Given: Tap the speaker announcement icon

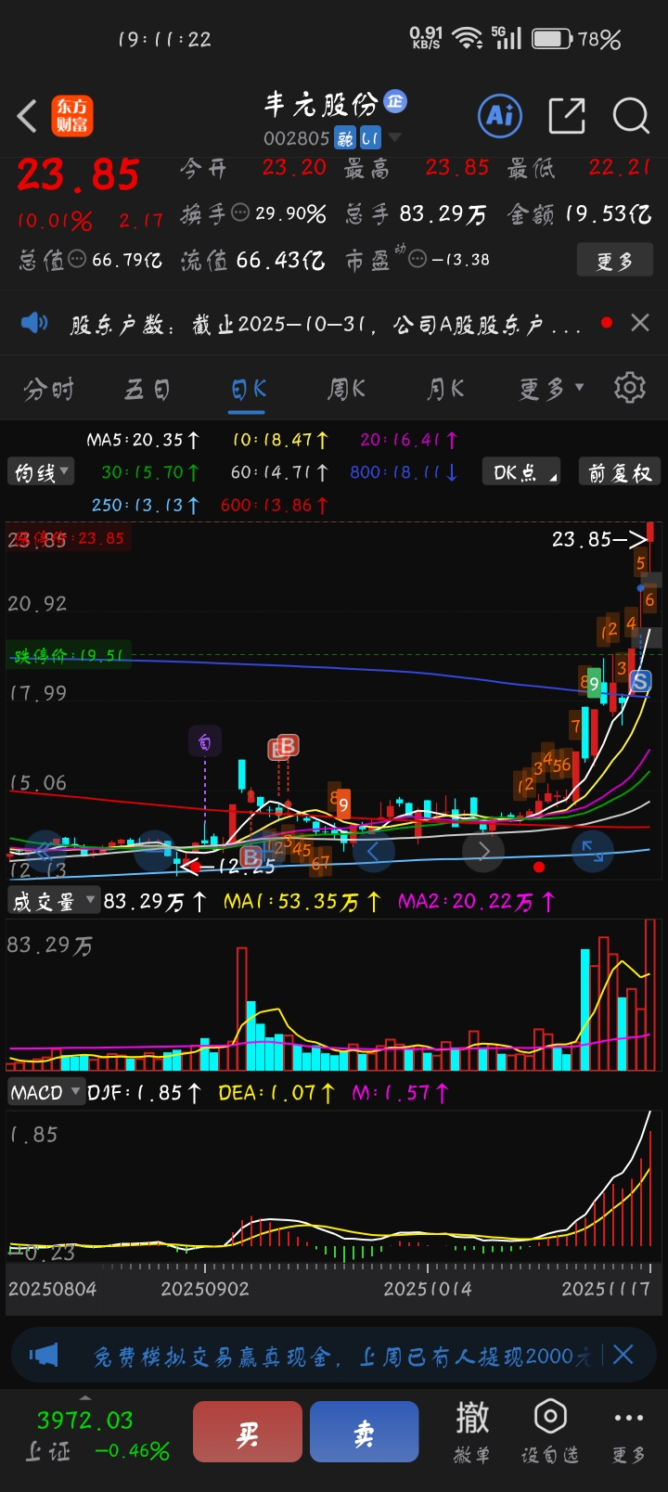Looking at the screenshot, I should tap(34, 323).
